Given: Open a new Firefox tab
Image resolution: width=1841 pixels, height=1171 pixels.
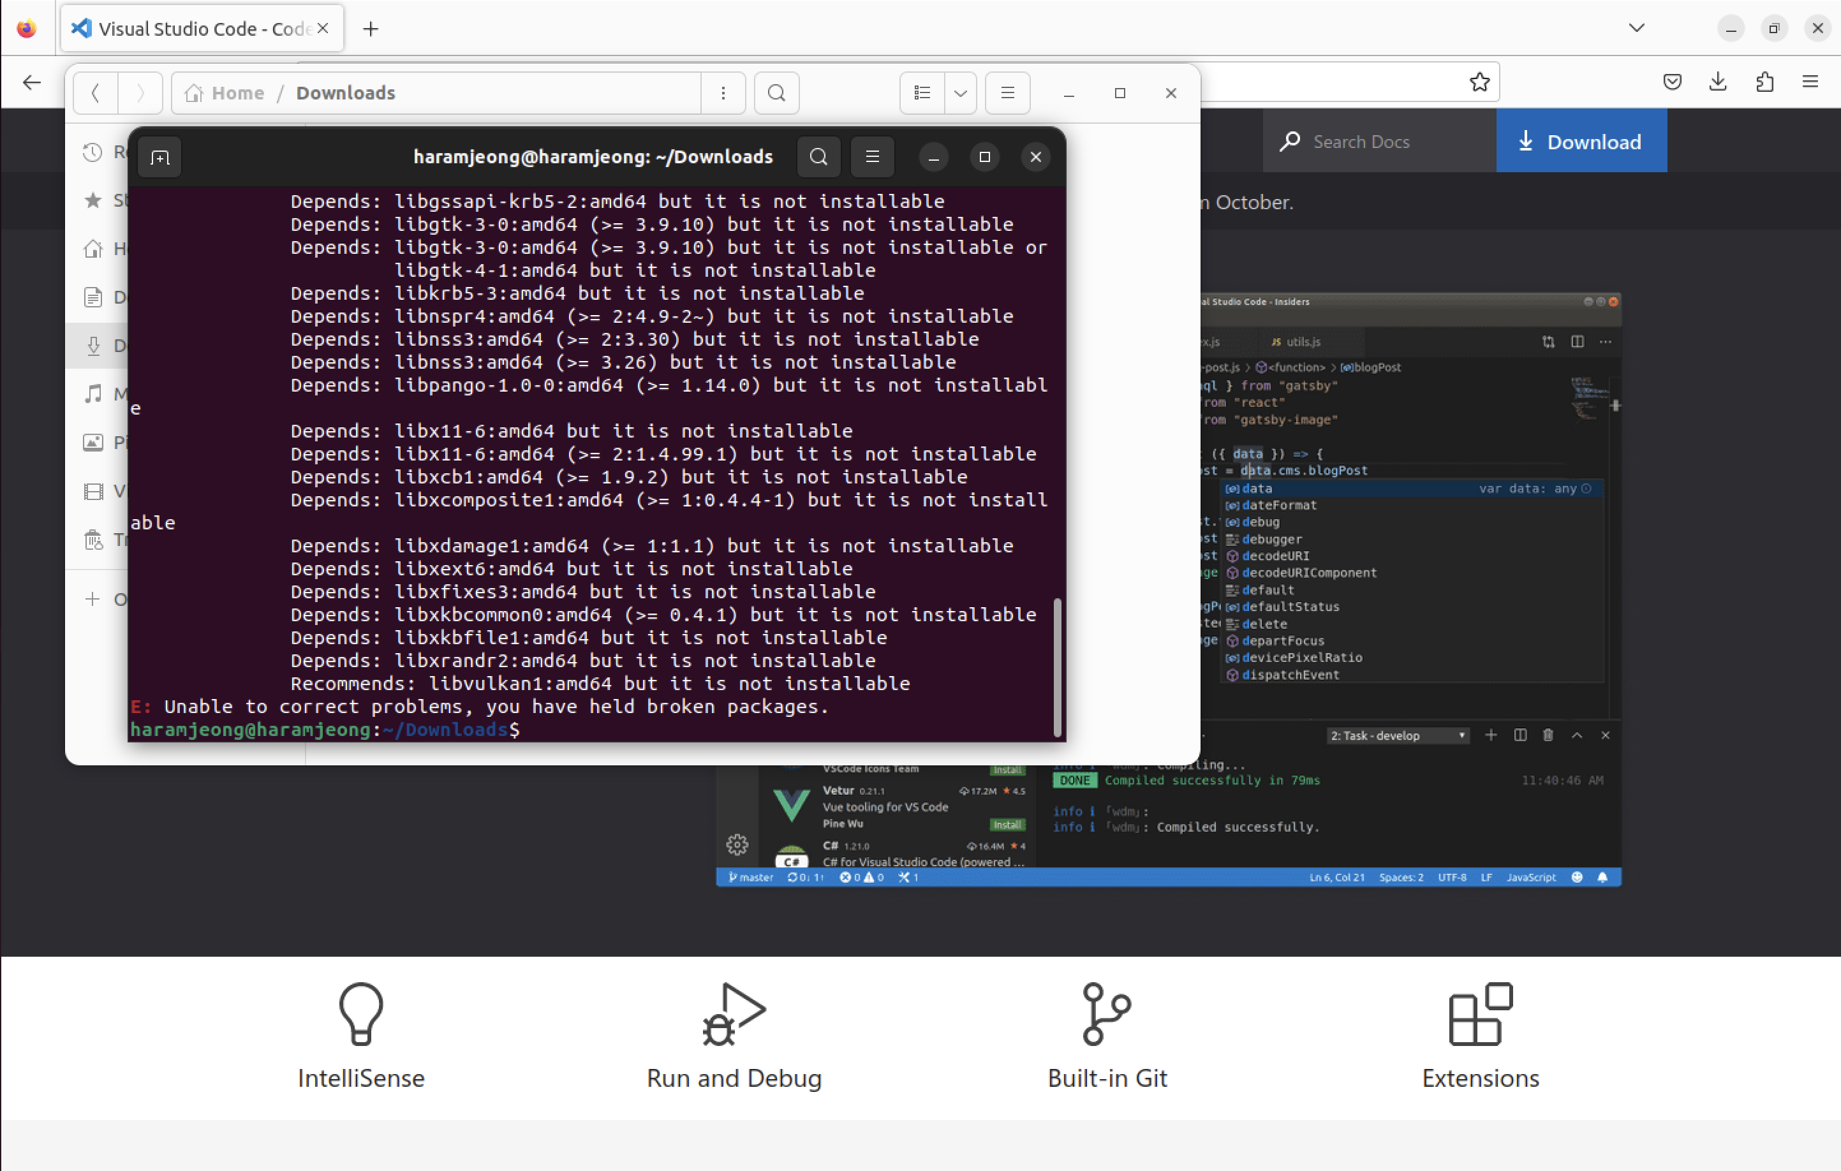Looking at the screenshot, I should tap(371, 29).
